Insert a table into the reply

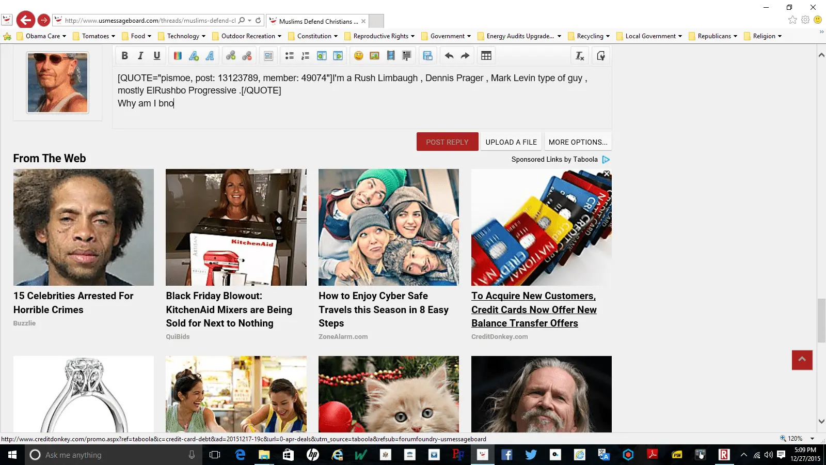coord(486,56)
